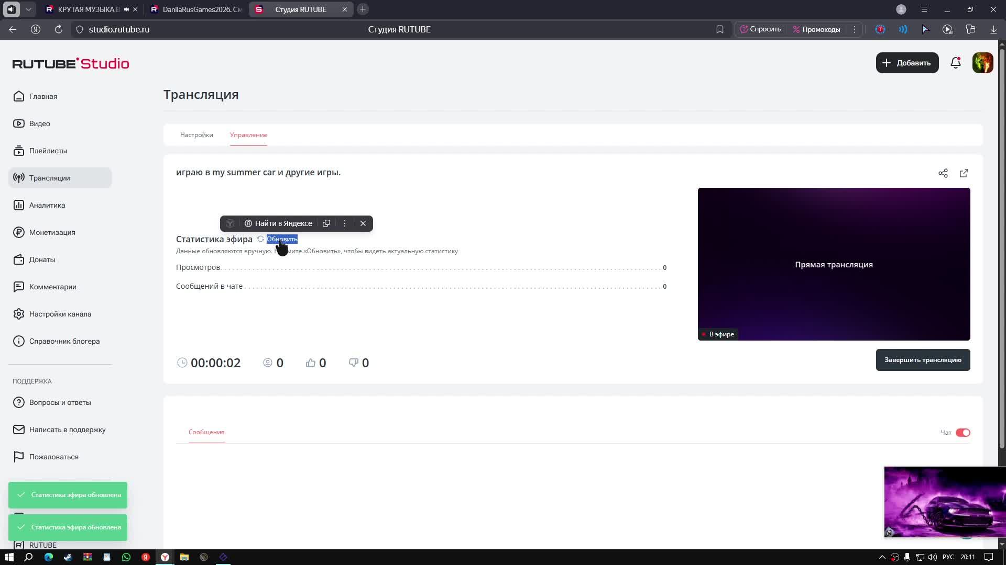Screen dimensions: 1006x565
Task: Open the browser tab list dropdown arrow
Action: 28,9
